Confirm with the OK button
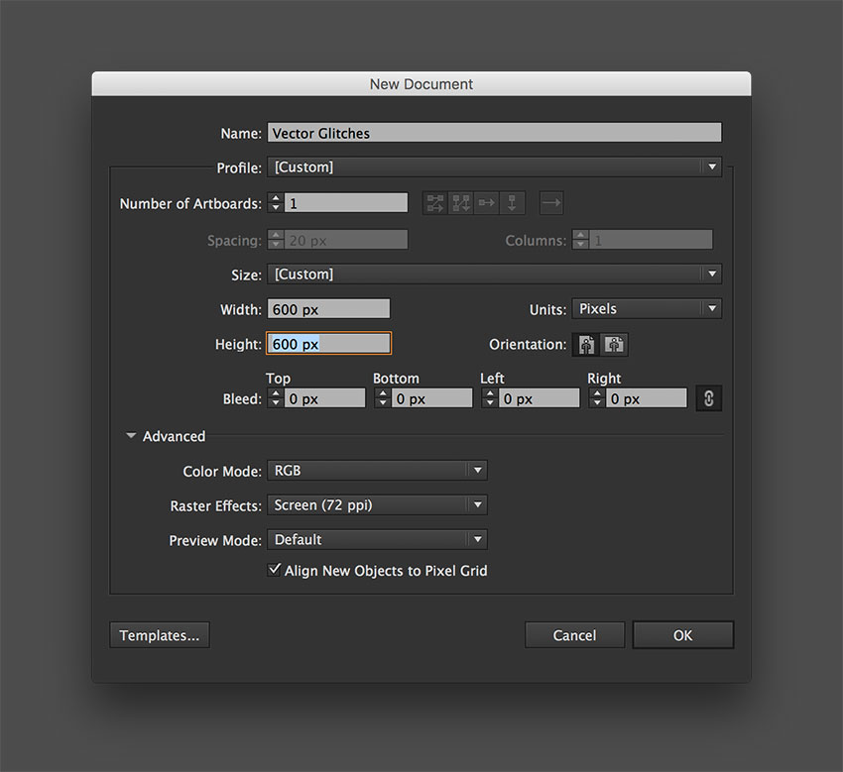Screen dimensions: 843x772 pos(682,634)
